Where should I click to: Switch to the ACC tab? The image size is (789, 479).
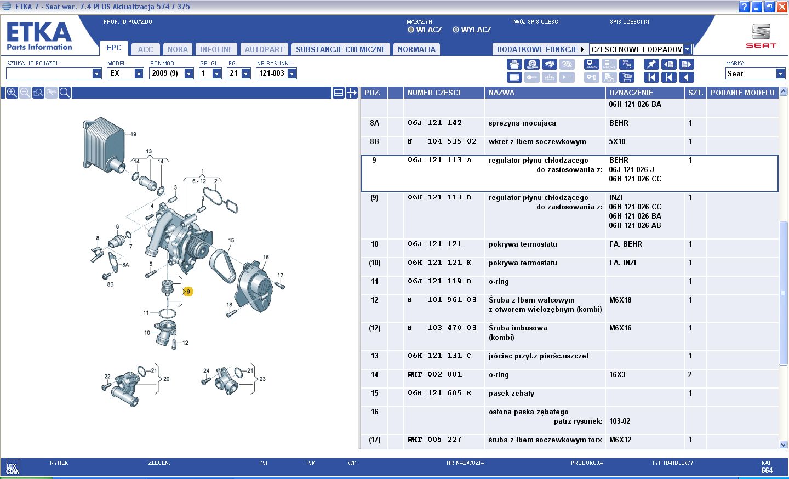tap(146, 49)
